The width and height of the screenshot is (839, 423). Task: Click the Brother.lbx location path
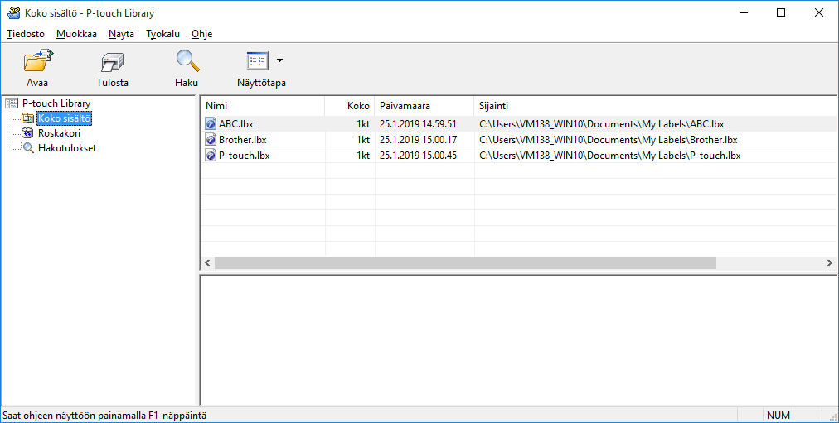tap(608, 140)
